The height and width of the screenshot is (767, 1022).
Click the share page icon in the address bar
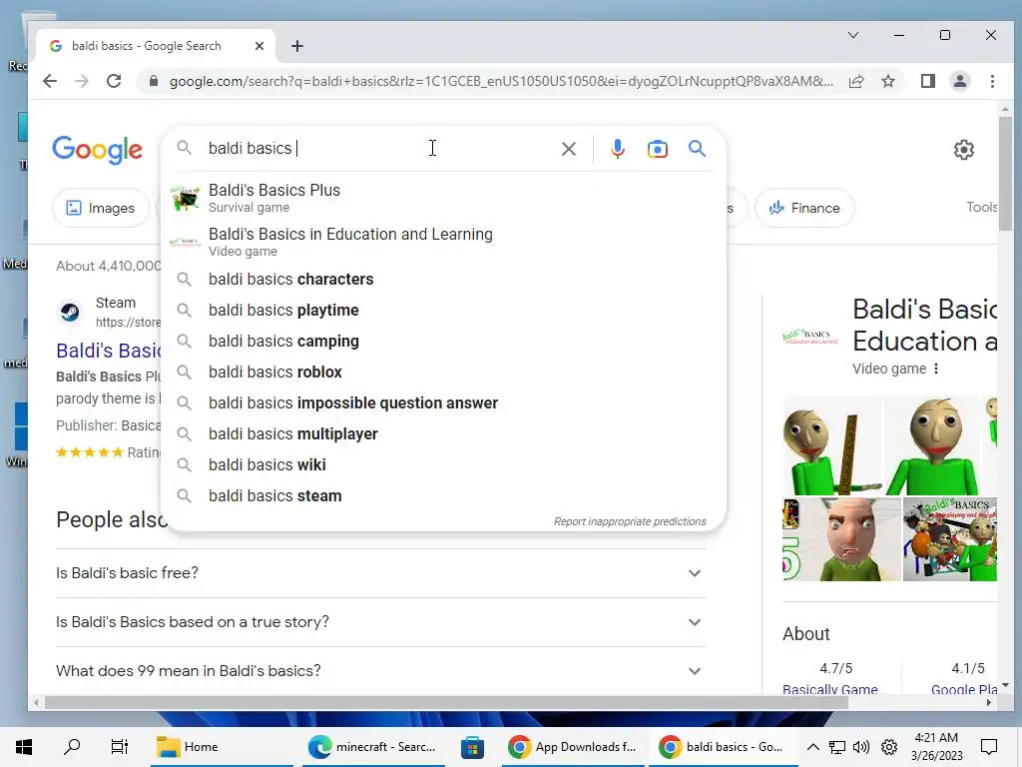coord(856,81)
